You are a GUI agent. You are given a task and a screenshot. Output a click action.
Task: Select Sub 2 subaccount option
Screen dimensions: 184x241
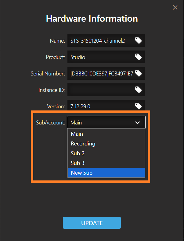pyautogui.click(x=106, y=153)
